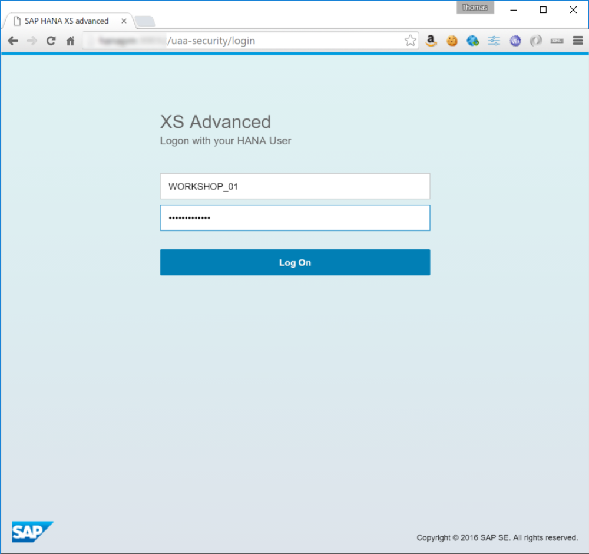Image resolution: width=589 pixels, height=554 pixels.
Task: Click the SAP logo
Action: pos(32,532)
